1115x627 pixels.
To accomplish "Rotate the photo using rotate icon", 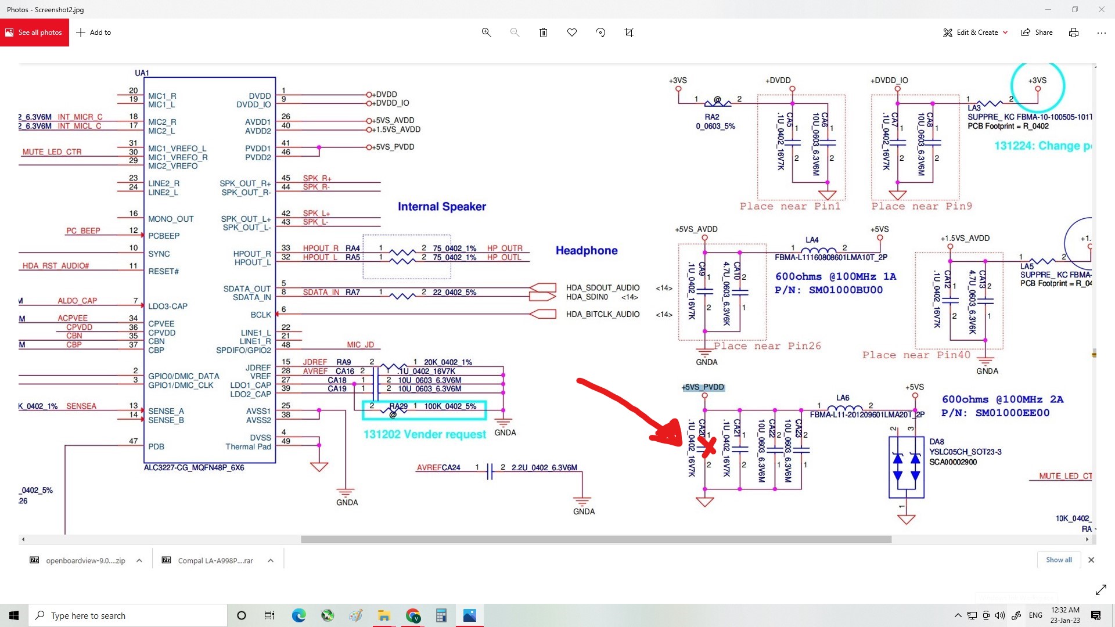I will click(600, 33).
